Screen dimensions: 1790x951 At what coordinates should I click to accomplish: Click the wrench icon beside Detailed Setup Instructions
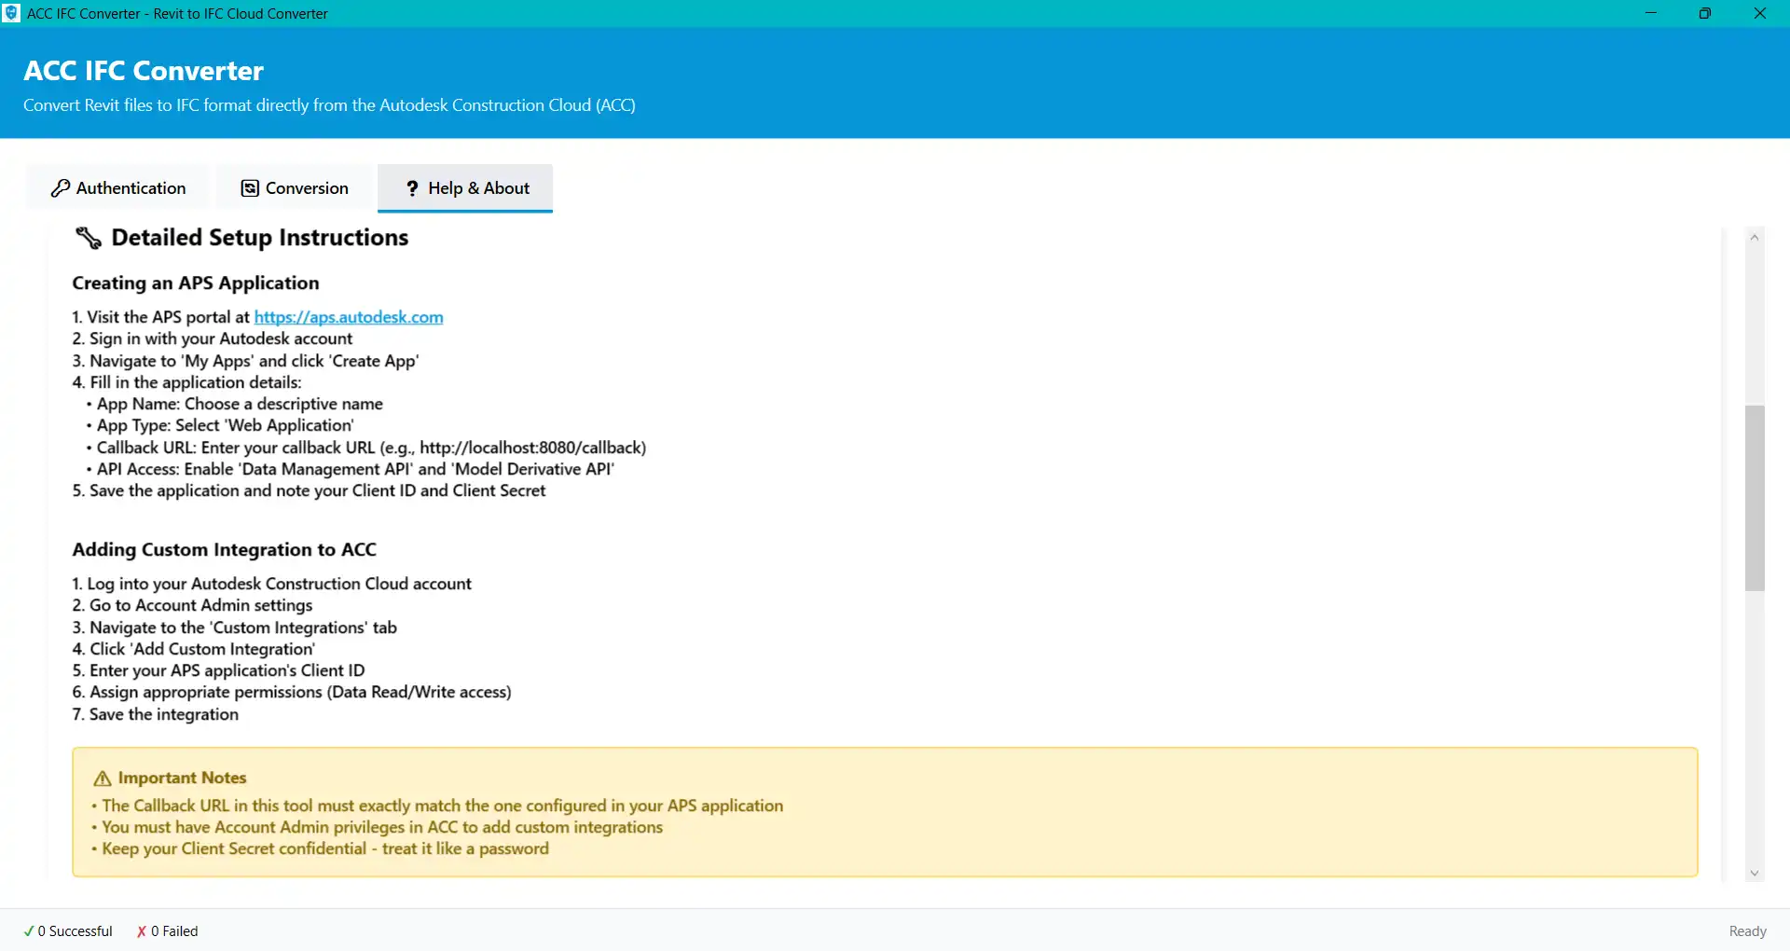(x=88, y=239)
